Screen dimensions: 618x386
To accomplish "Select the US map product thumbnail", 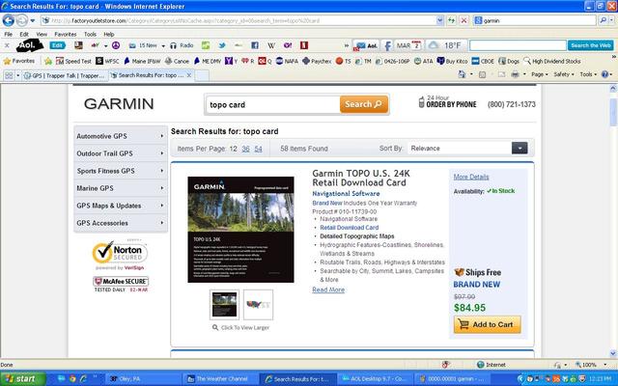I will (258, 305).
